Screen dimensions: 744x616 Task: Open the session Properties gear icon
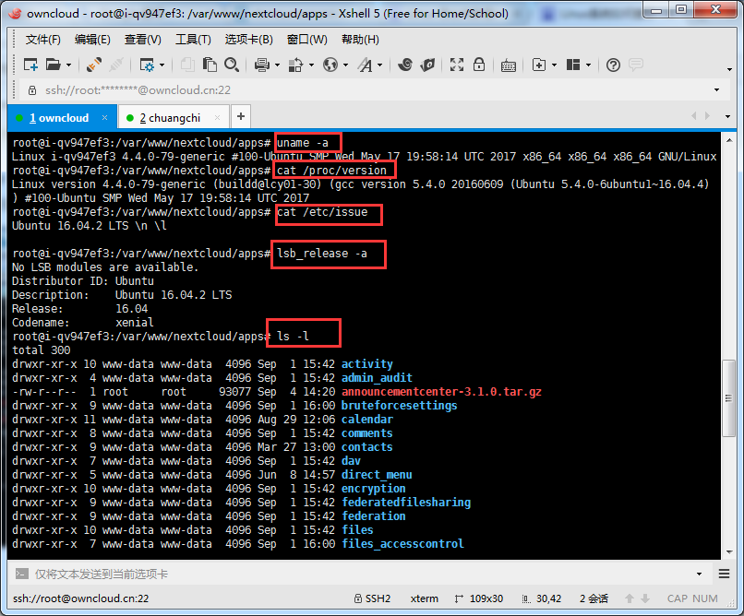pyautogui.click(x=147, y=65)
